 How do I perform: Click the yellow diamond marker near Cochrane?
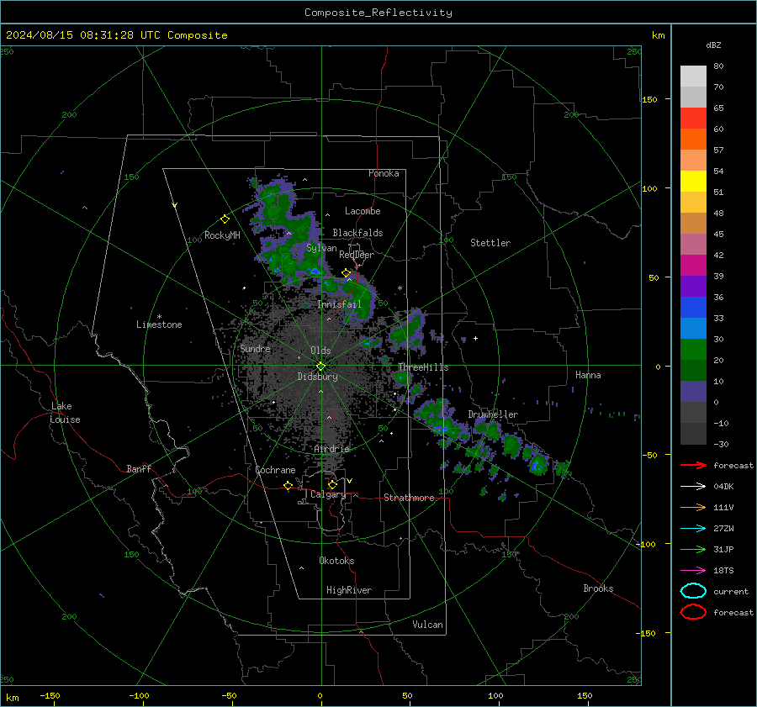[288, 485]
